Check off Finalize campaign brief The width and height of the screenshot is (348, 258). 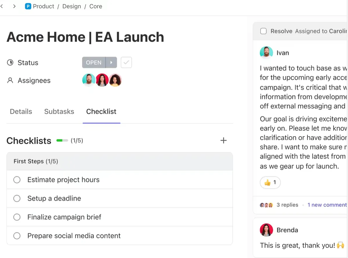(17, 217)
